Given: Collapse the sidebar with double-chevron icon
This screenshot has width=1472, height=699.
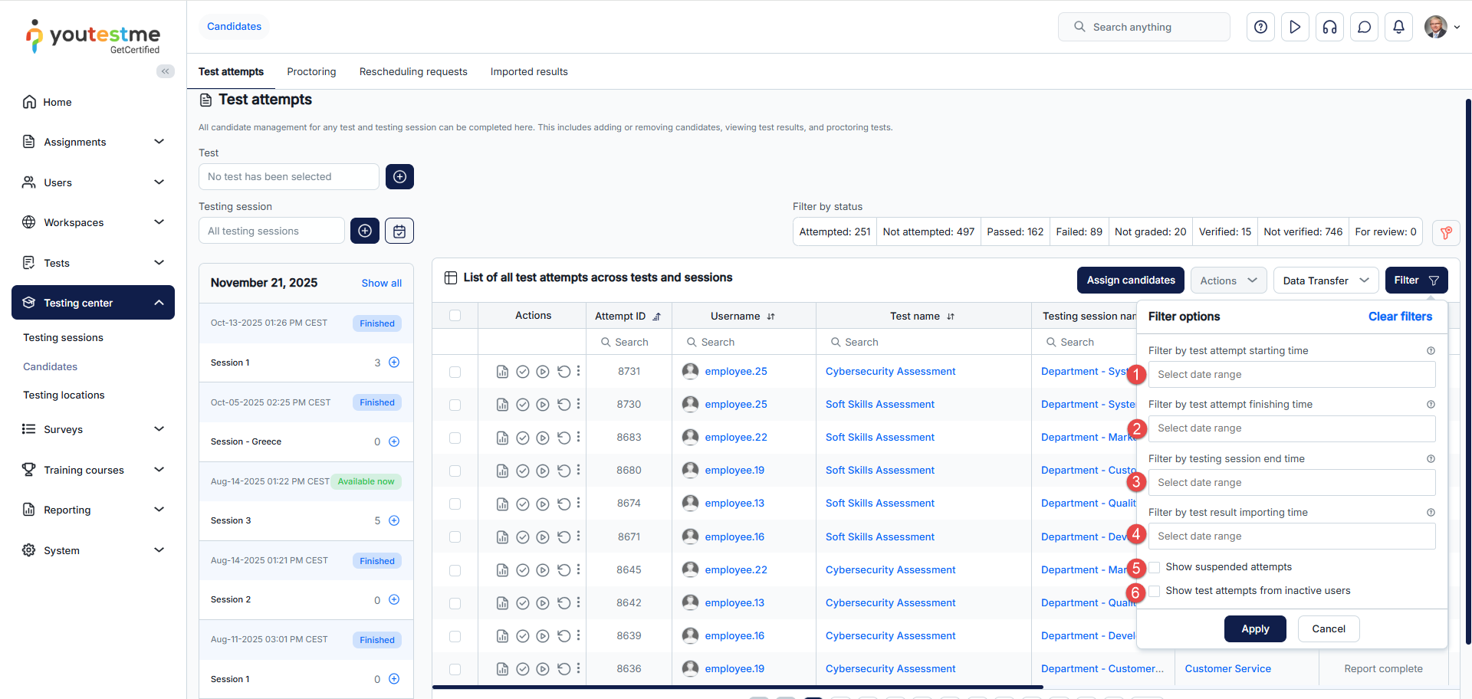Looking at the screenshot, I should pos(165,71).
